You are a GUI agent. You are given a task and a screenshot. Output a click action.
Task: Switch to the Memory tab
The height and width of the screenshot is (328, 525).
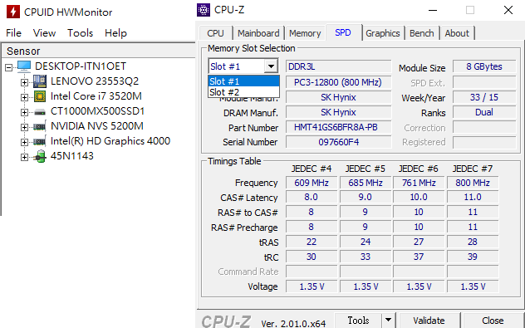point(305,33)
